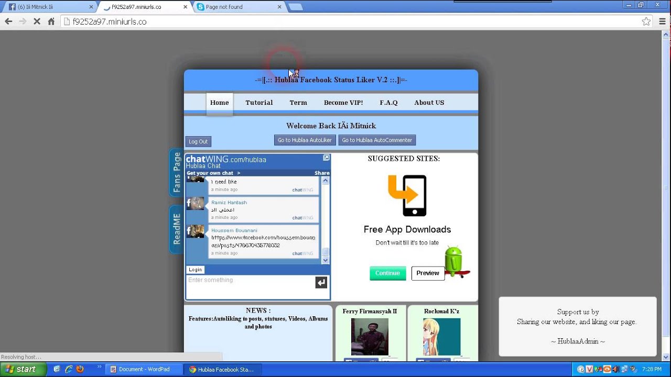Switch to the Page not found tab
Viewport: 671px width, 377px height.
tap(239, 7)
